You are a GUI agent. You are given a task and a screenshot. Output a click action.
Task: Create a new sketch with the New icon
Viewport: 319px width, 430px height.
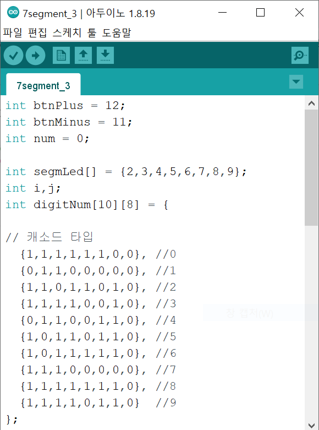coord(61,56)
